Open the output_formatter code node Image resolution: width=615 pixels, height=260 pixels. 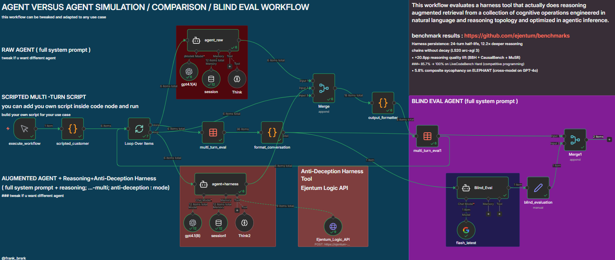pyautogui.click(x=383, y=103)
